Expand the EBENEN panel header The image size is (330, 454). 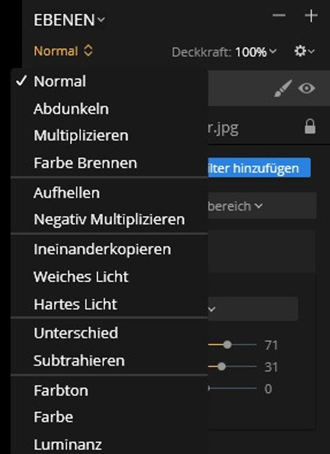coord(69,20)
